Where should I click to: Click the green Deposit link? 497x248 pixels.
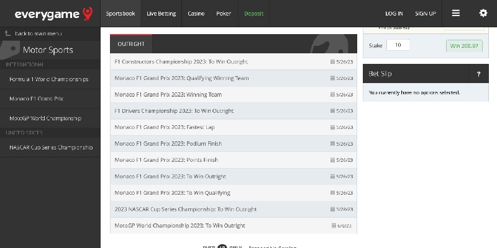pos(253,13)
